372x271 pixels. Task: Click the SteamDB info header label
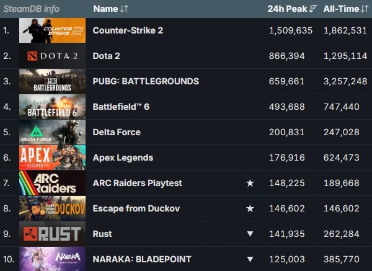click(32, 9)
